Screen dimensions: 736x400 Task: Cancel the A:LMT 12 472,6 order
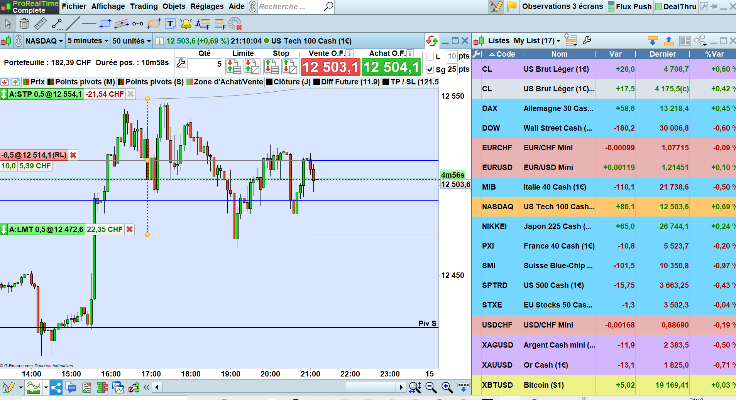[x=130, y=229]
